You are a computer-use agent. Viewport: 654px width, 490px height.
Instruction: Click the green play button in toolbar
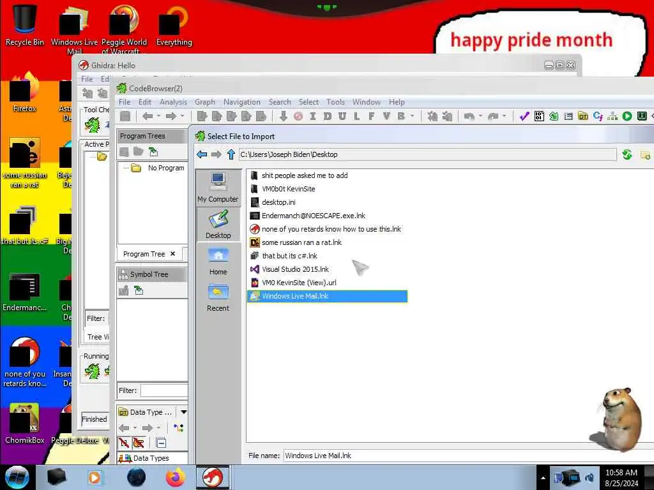click(x=627, y=116)
